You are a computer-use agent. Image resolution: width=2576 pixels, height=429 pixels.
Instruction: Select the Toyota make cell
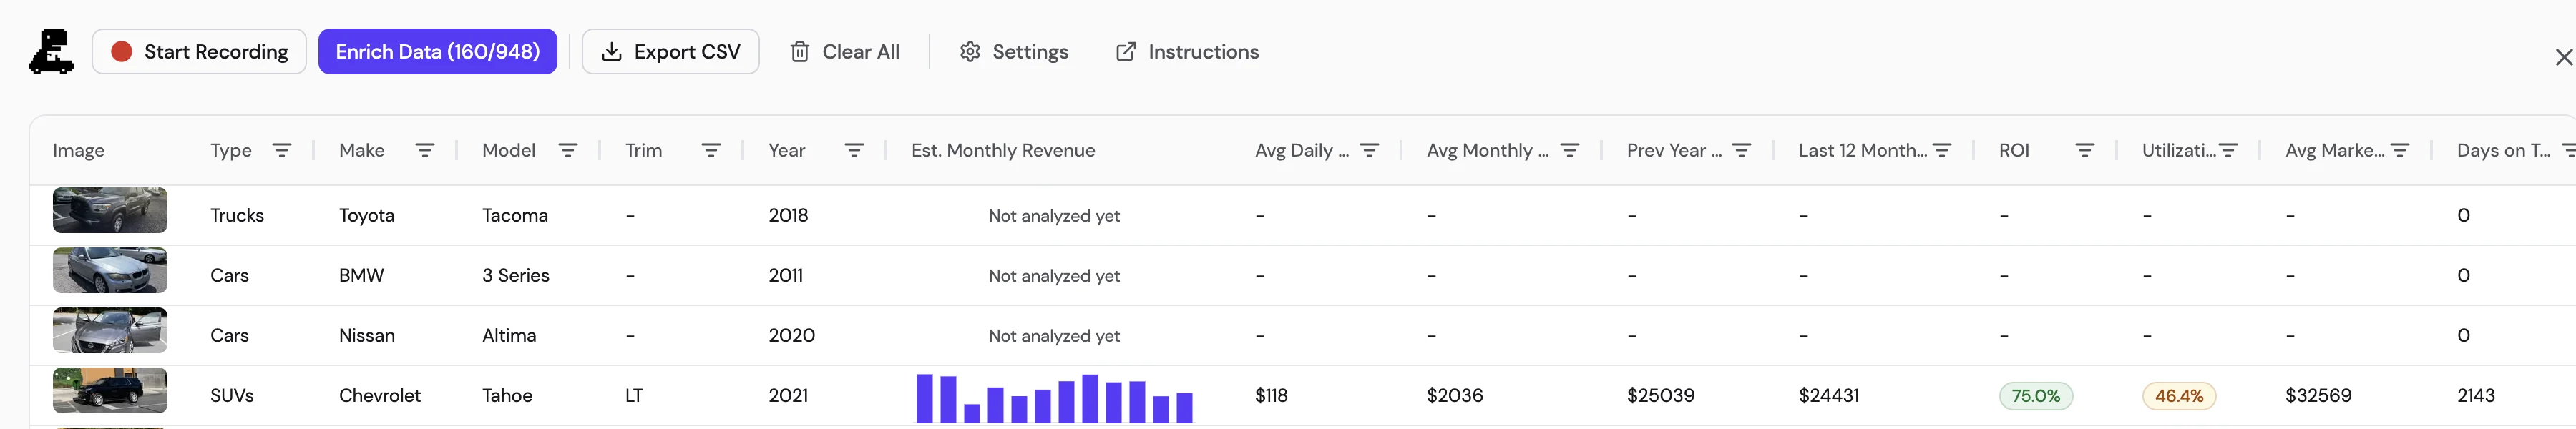click(x=367, y=215)
